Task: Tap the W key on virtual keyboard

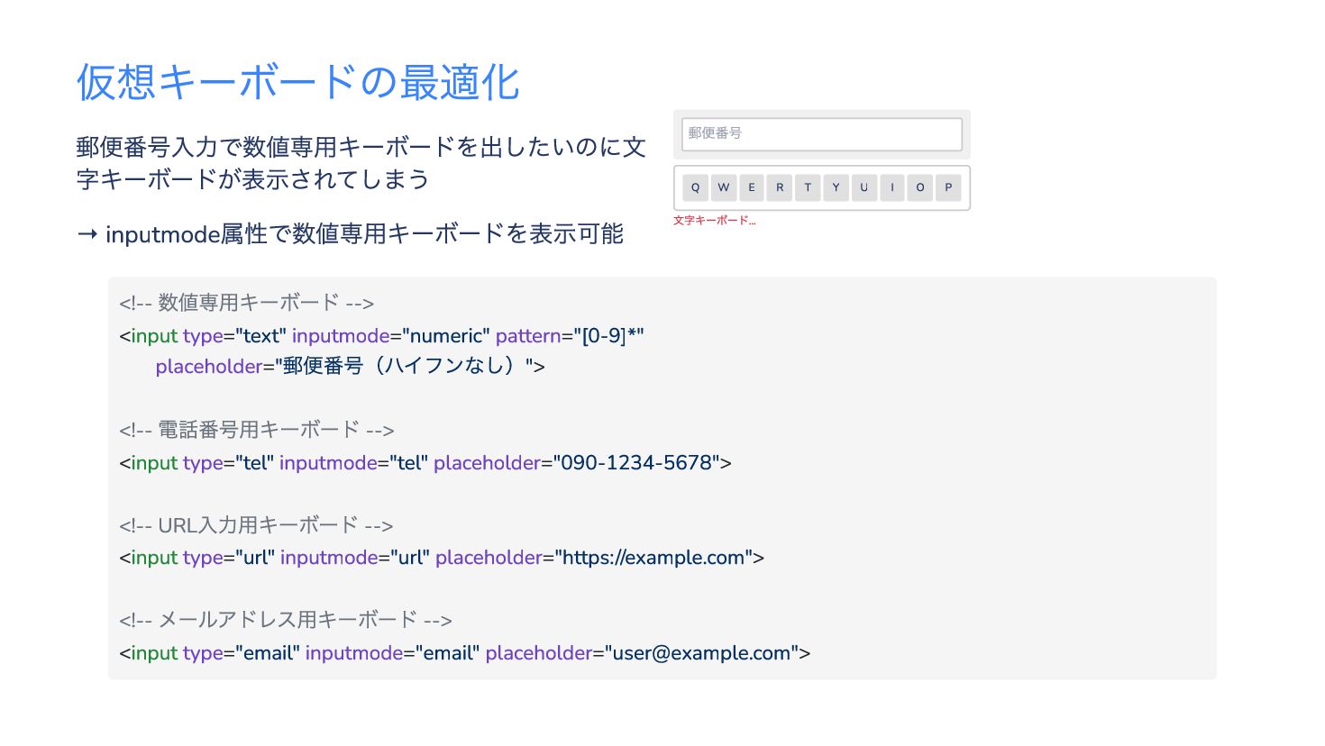Action: [723, 187]
